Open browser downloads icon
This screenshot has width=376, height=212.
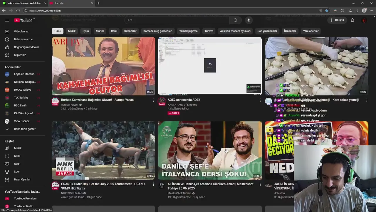[x=357, y=11]
